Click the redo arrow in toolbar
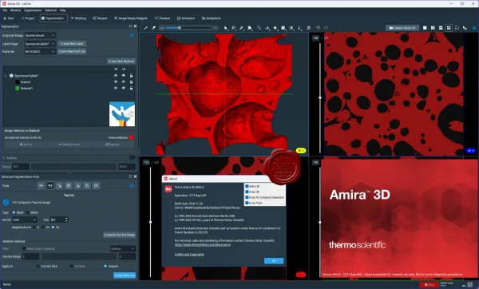Screen dimensions: 479x289 coord(326,28)
